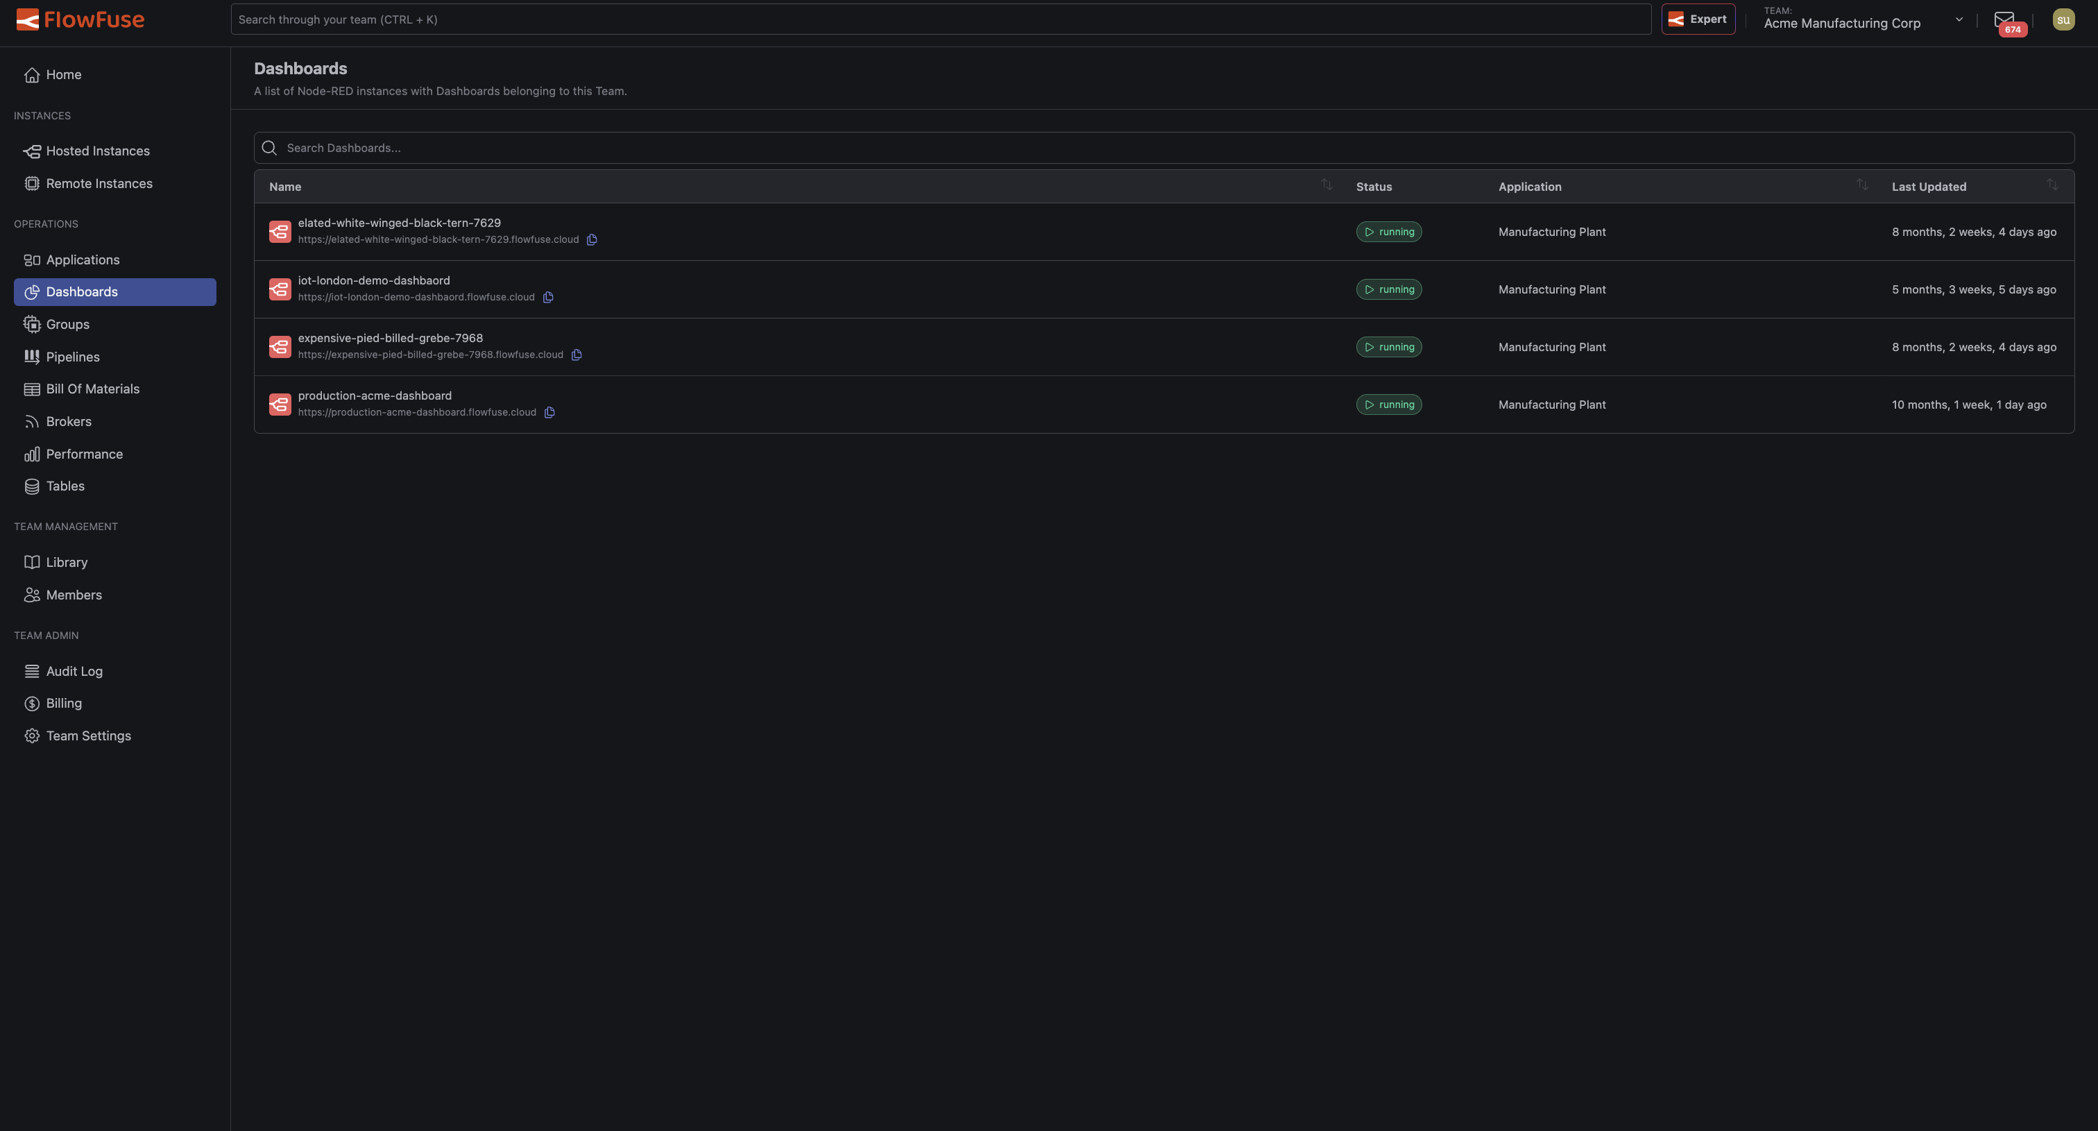Go to Groups

click(115, 324)
